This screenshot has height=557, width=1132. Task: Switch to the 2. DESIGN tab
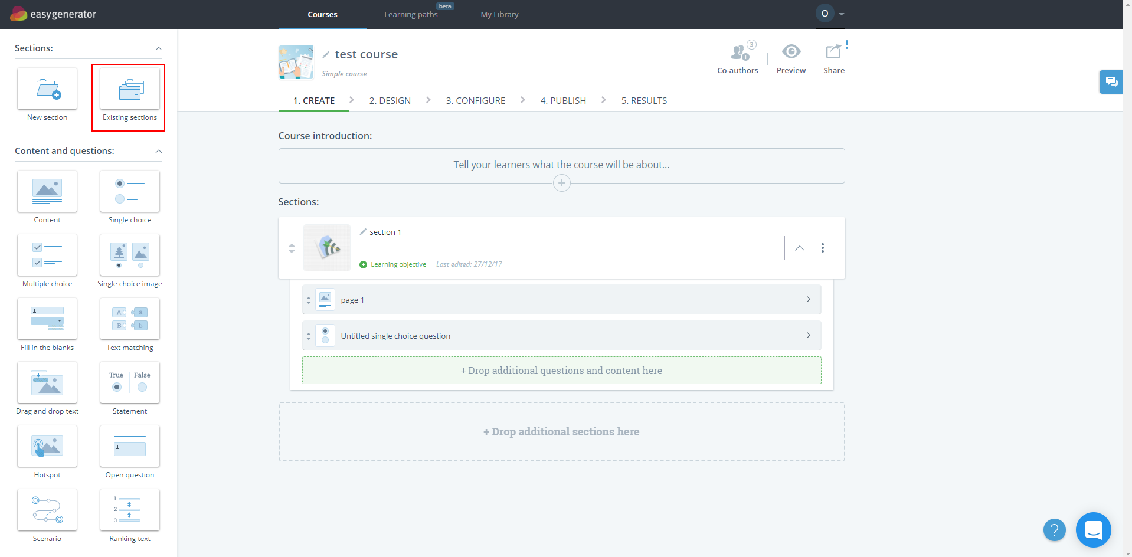(390, 100)
